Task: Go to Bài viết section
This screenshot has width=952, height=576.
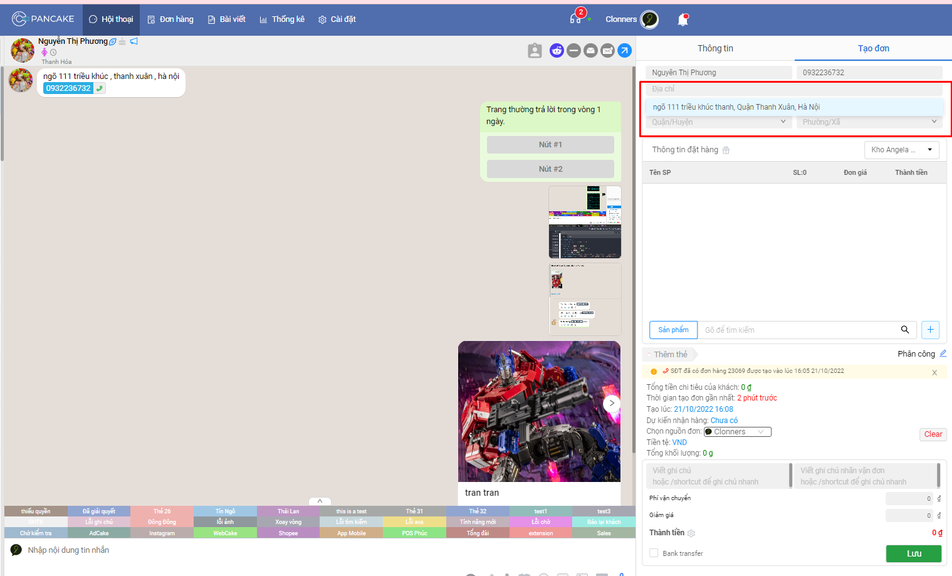Action: [226, 19]
